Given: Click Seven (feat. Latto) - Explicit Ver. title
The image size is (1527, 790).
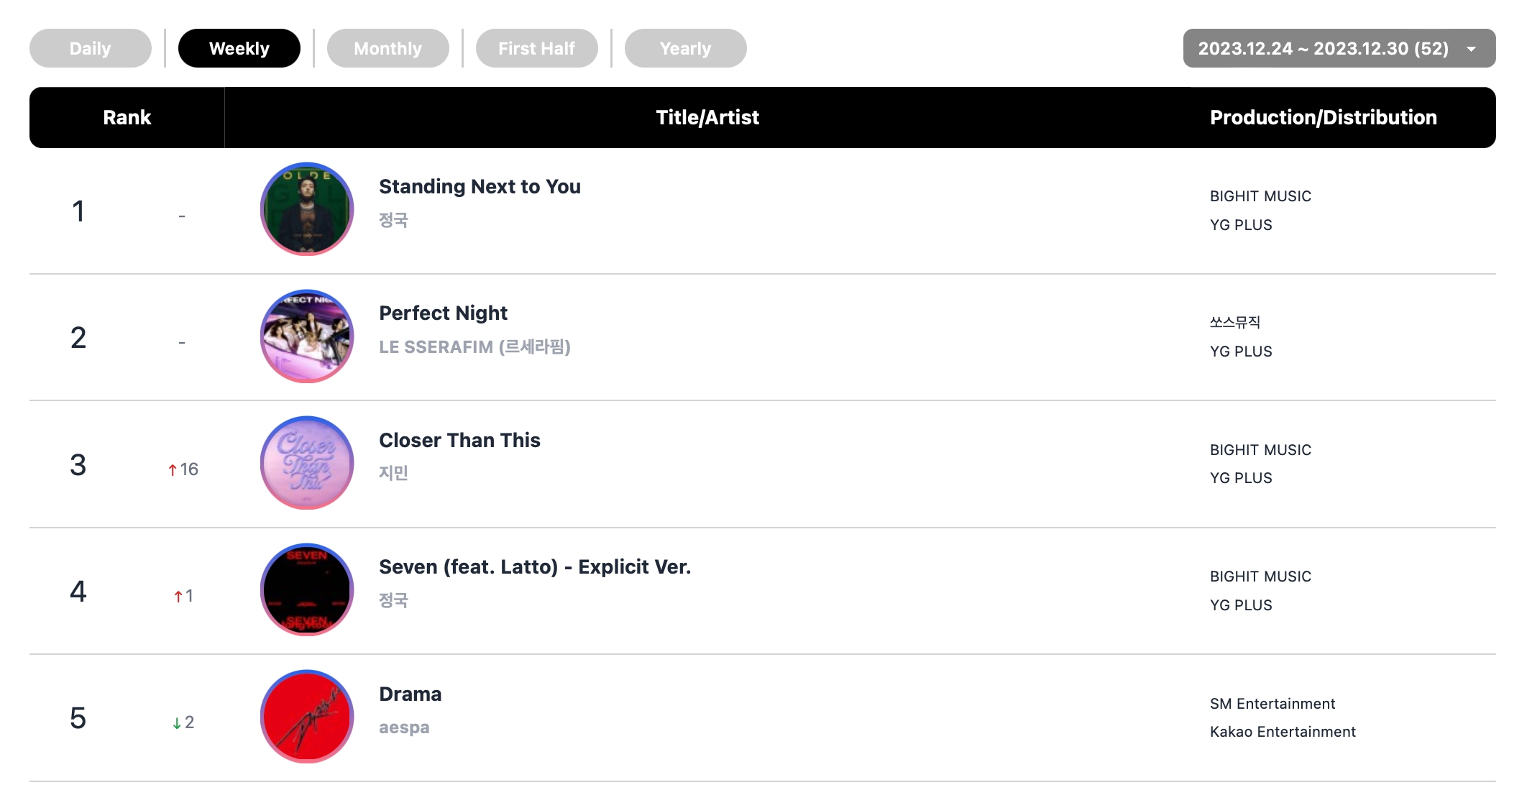Looking at the screenshot, I should [534, 566].
